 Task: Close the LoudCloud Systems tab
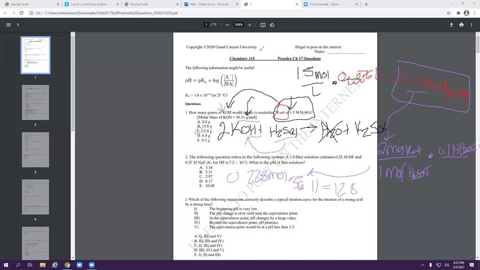coord(118,4)
